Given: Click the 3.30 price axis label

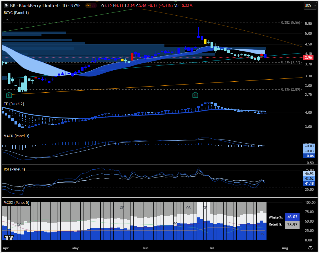Looking at the screenshot, I should (309, 76).
